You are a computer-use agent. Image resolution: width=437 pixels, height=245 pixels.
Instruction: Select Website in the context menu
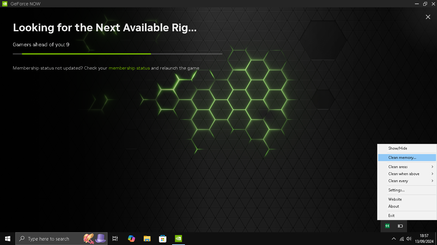[407, 199]
